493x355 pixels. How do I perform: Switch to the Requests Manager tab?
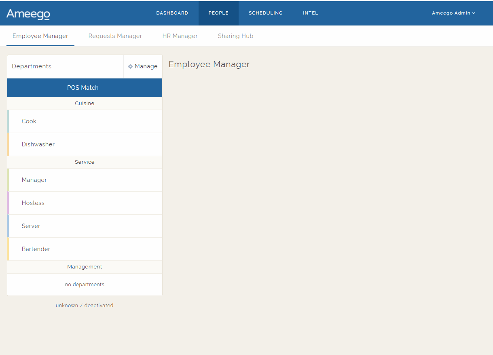[115, 36]
